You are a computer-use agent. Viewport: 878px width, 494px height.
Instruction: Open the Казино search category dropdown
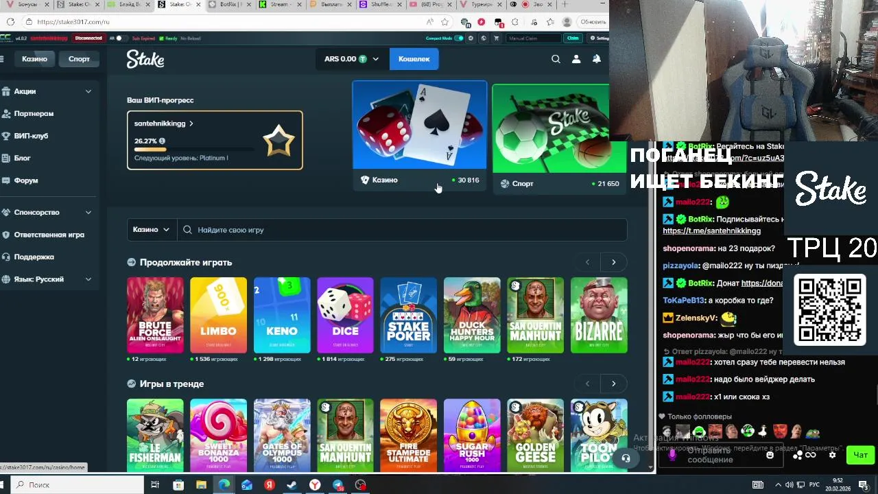pyautogui.click(x=151, y=230)
